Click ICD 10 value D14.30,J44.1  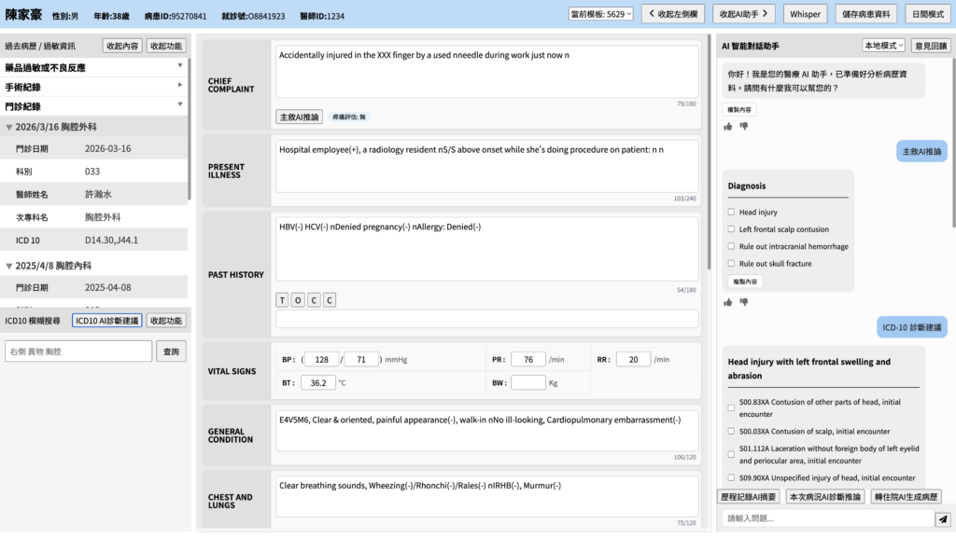(112, 241)
